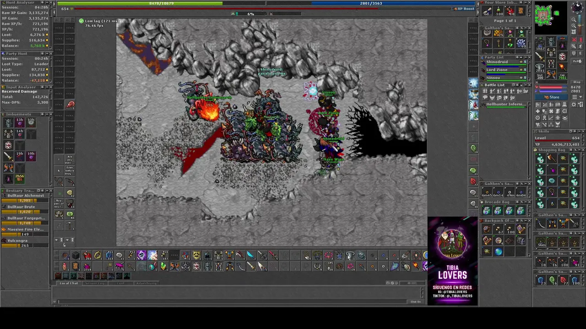This screenshot has width=586, height=329.
Task: Select offensive fight mode icon
Action: 574,40
